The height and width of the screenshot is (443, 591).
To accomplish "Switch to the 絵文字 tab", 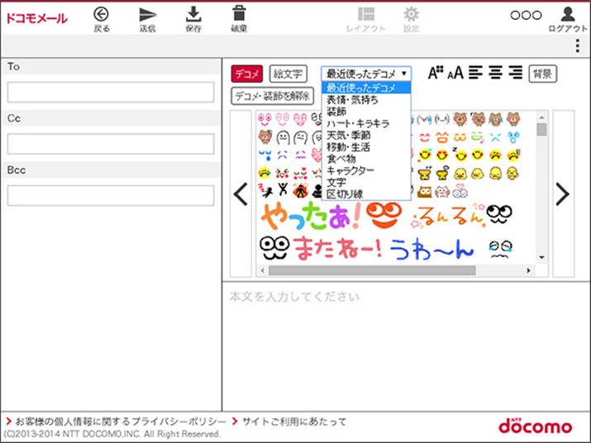I will [x=288, y=74].
